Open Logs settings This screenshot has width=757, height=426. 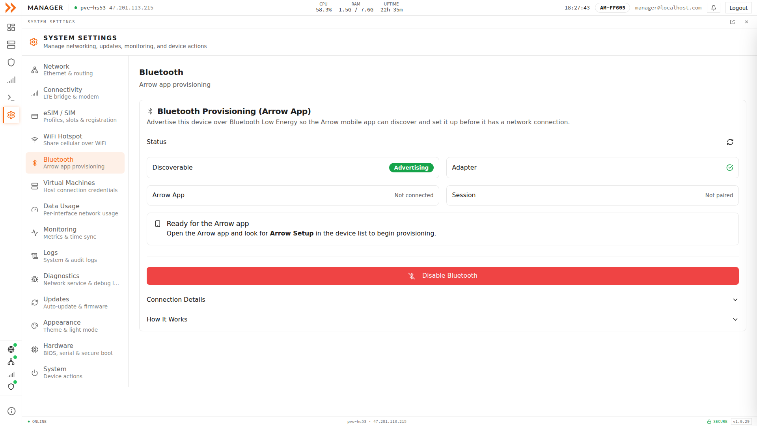[75, 256]
